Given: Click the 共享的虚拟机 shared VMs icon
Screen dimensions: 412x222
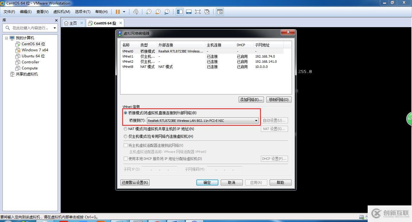Looking at the screenshot, I should [12, 74].
